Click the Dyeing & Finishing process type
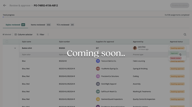Image resolution: width=192 pixels, height=107 pixels. click(x=140, y=68)
